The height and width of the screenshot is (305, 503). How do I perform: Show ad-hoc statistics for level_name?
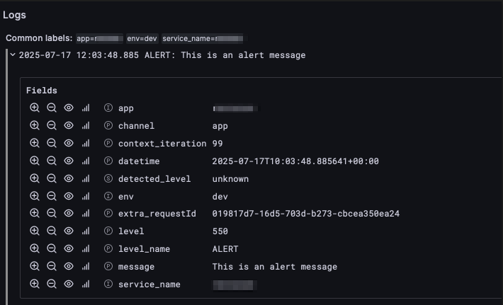(x=86, y=249)
